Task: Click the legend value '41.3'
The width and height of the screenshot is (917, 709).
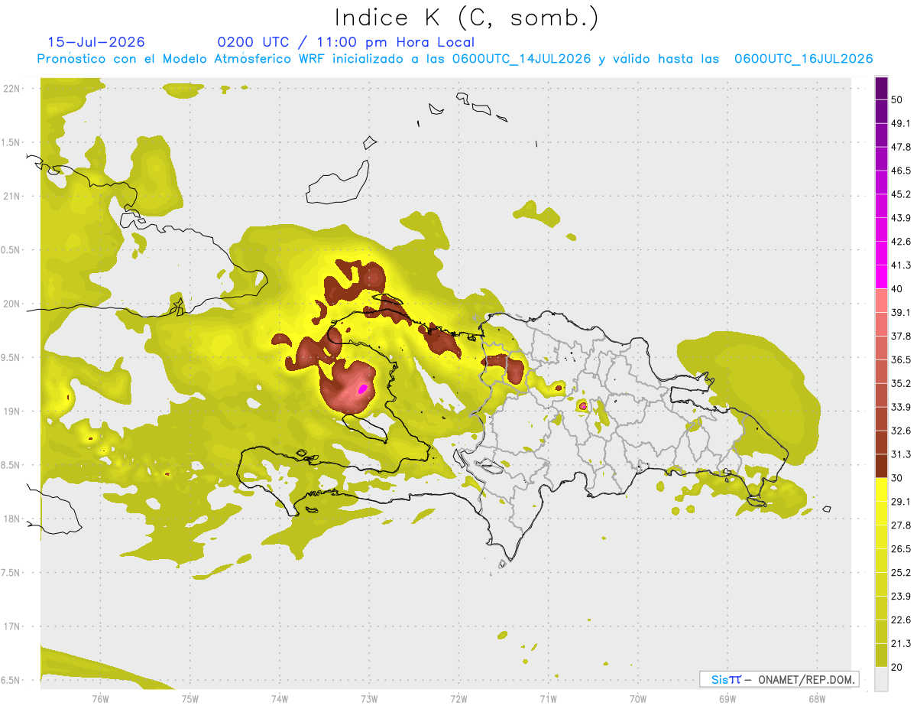Action: [x=901, y=265]
